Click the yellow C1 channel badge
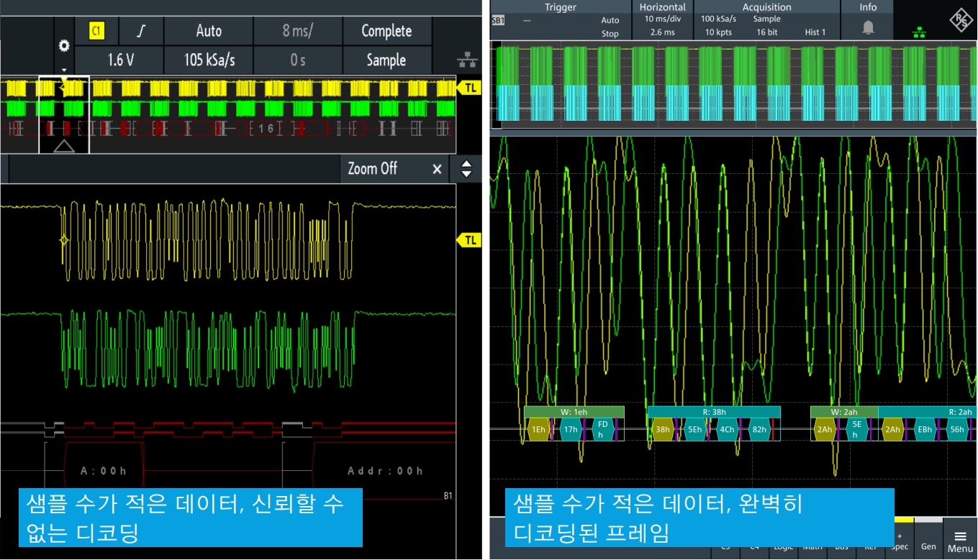 (x=96, y=31)
